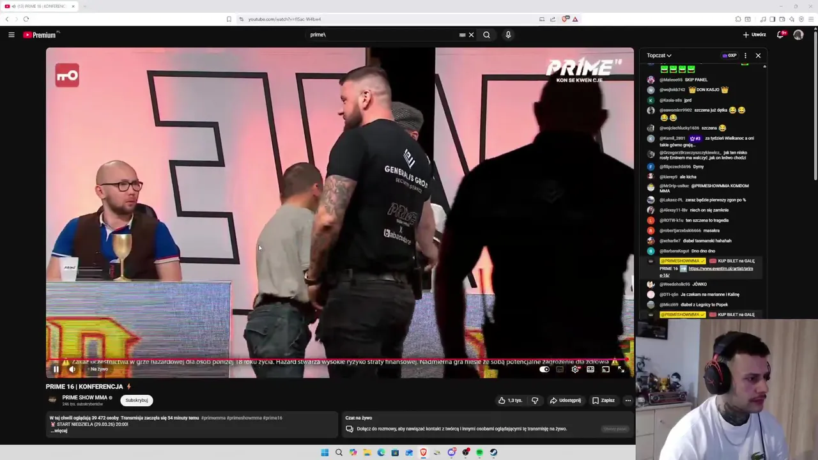This screenshot has width=818, height=460.
Task: Close the PRIME 16 browser tab
Action: coord(73,6)
